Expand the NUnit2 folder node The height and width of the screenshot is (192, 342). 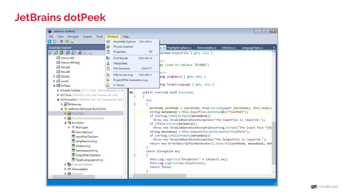(x=54, y=76)
